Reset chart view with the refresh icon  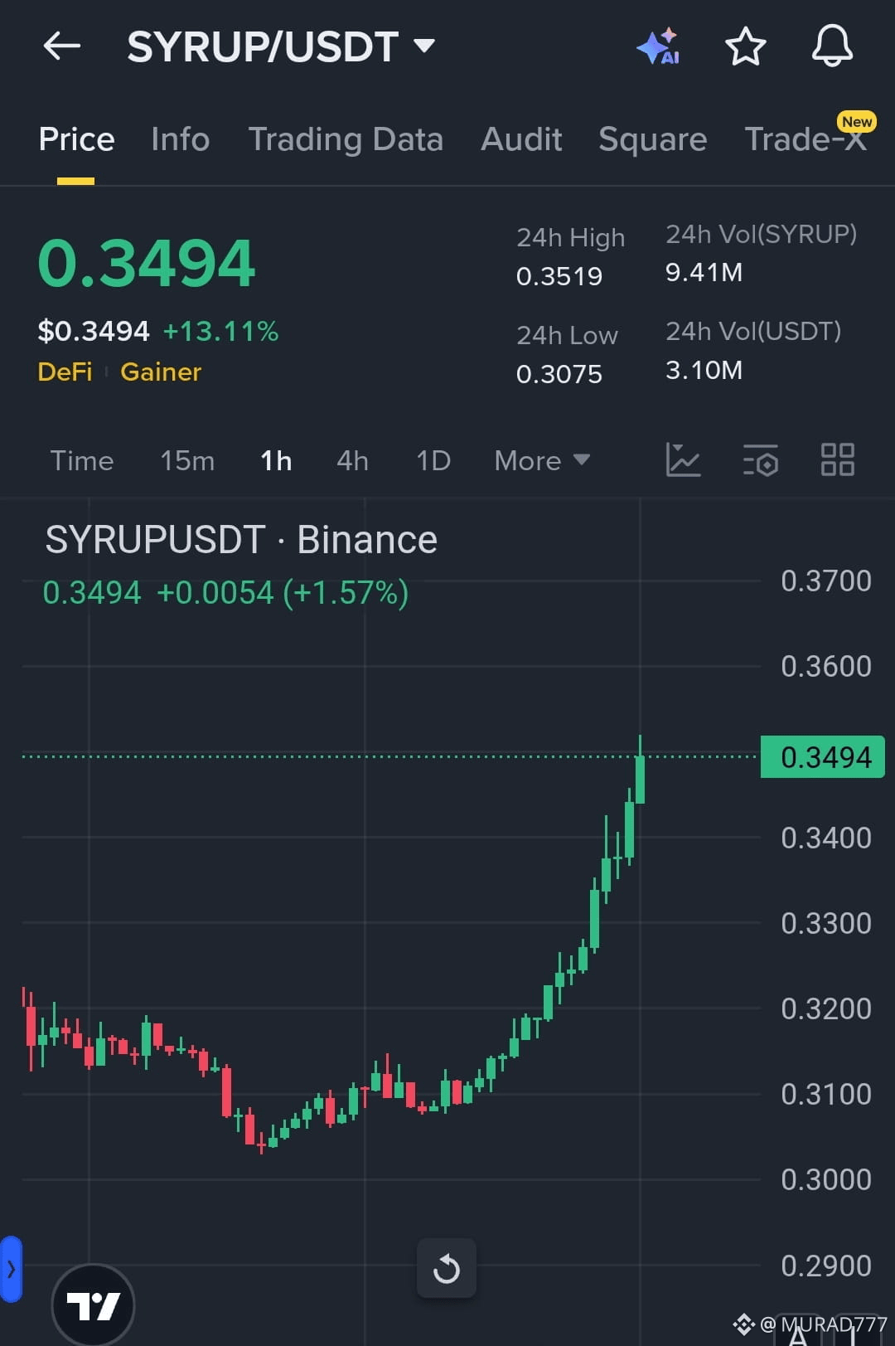pos(447,1268)
